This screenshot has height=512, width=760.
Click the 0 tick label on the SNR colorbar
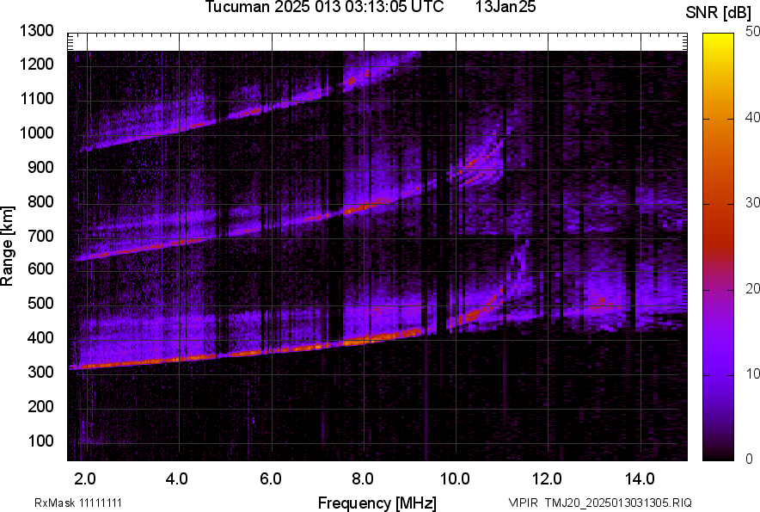point(749,459)
